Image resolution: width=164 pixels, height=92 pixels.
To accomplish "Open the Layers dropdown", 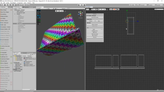I will (x=152, y=5).
